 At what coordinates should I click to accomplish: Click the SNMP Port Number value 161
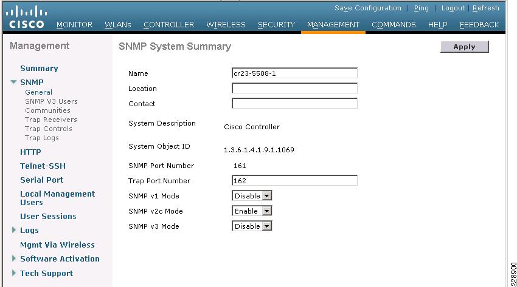click(x=240, y=166)
